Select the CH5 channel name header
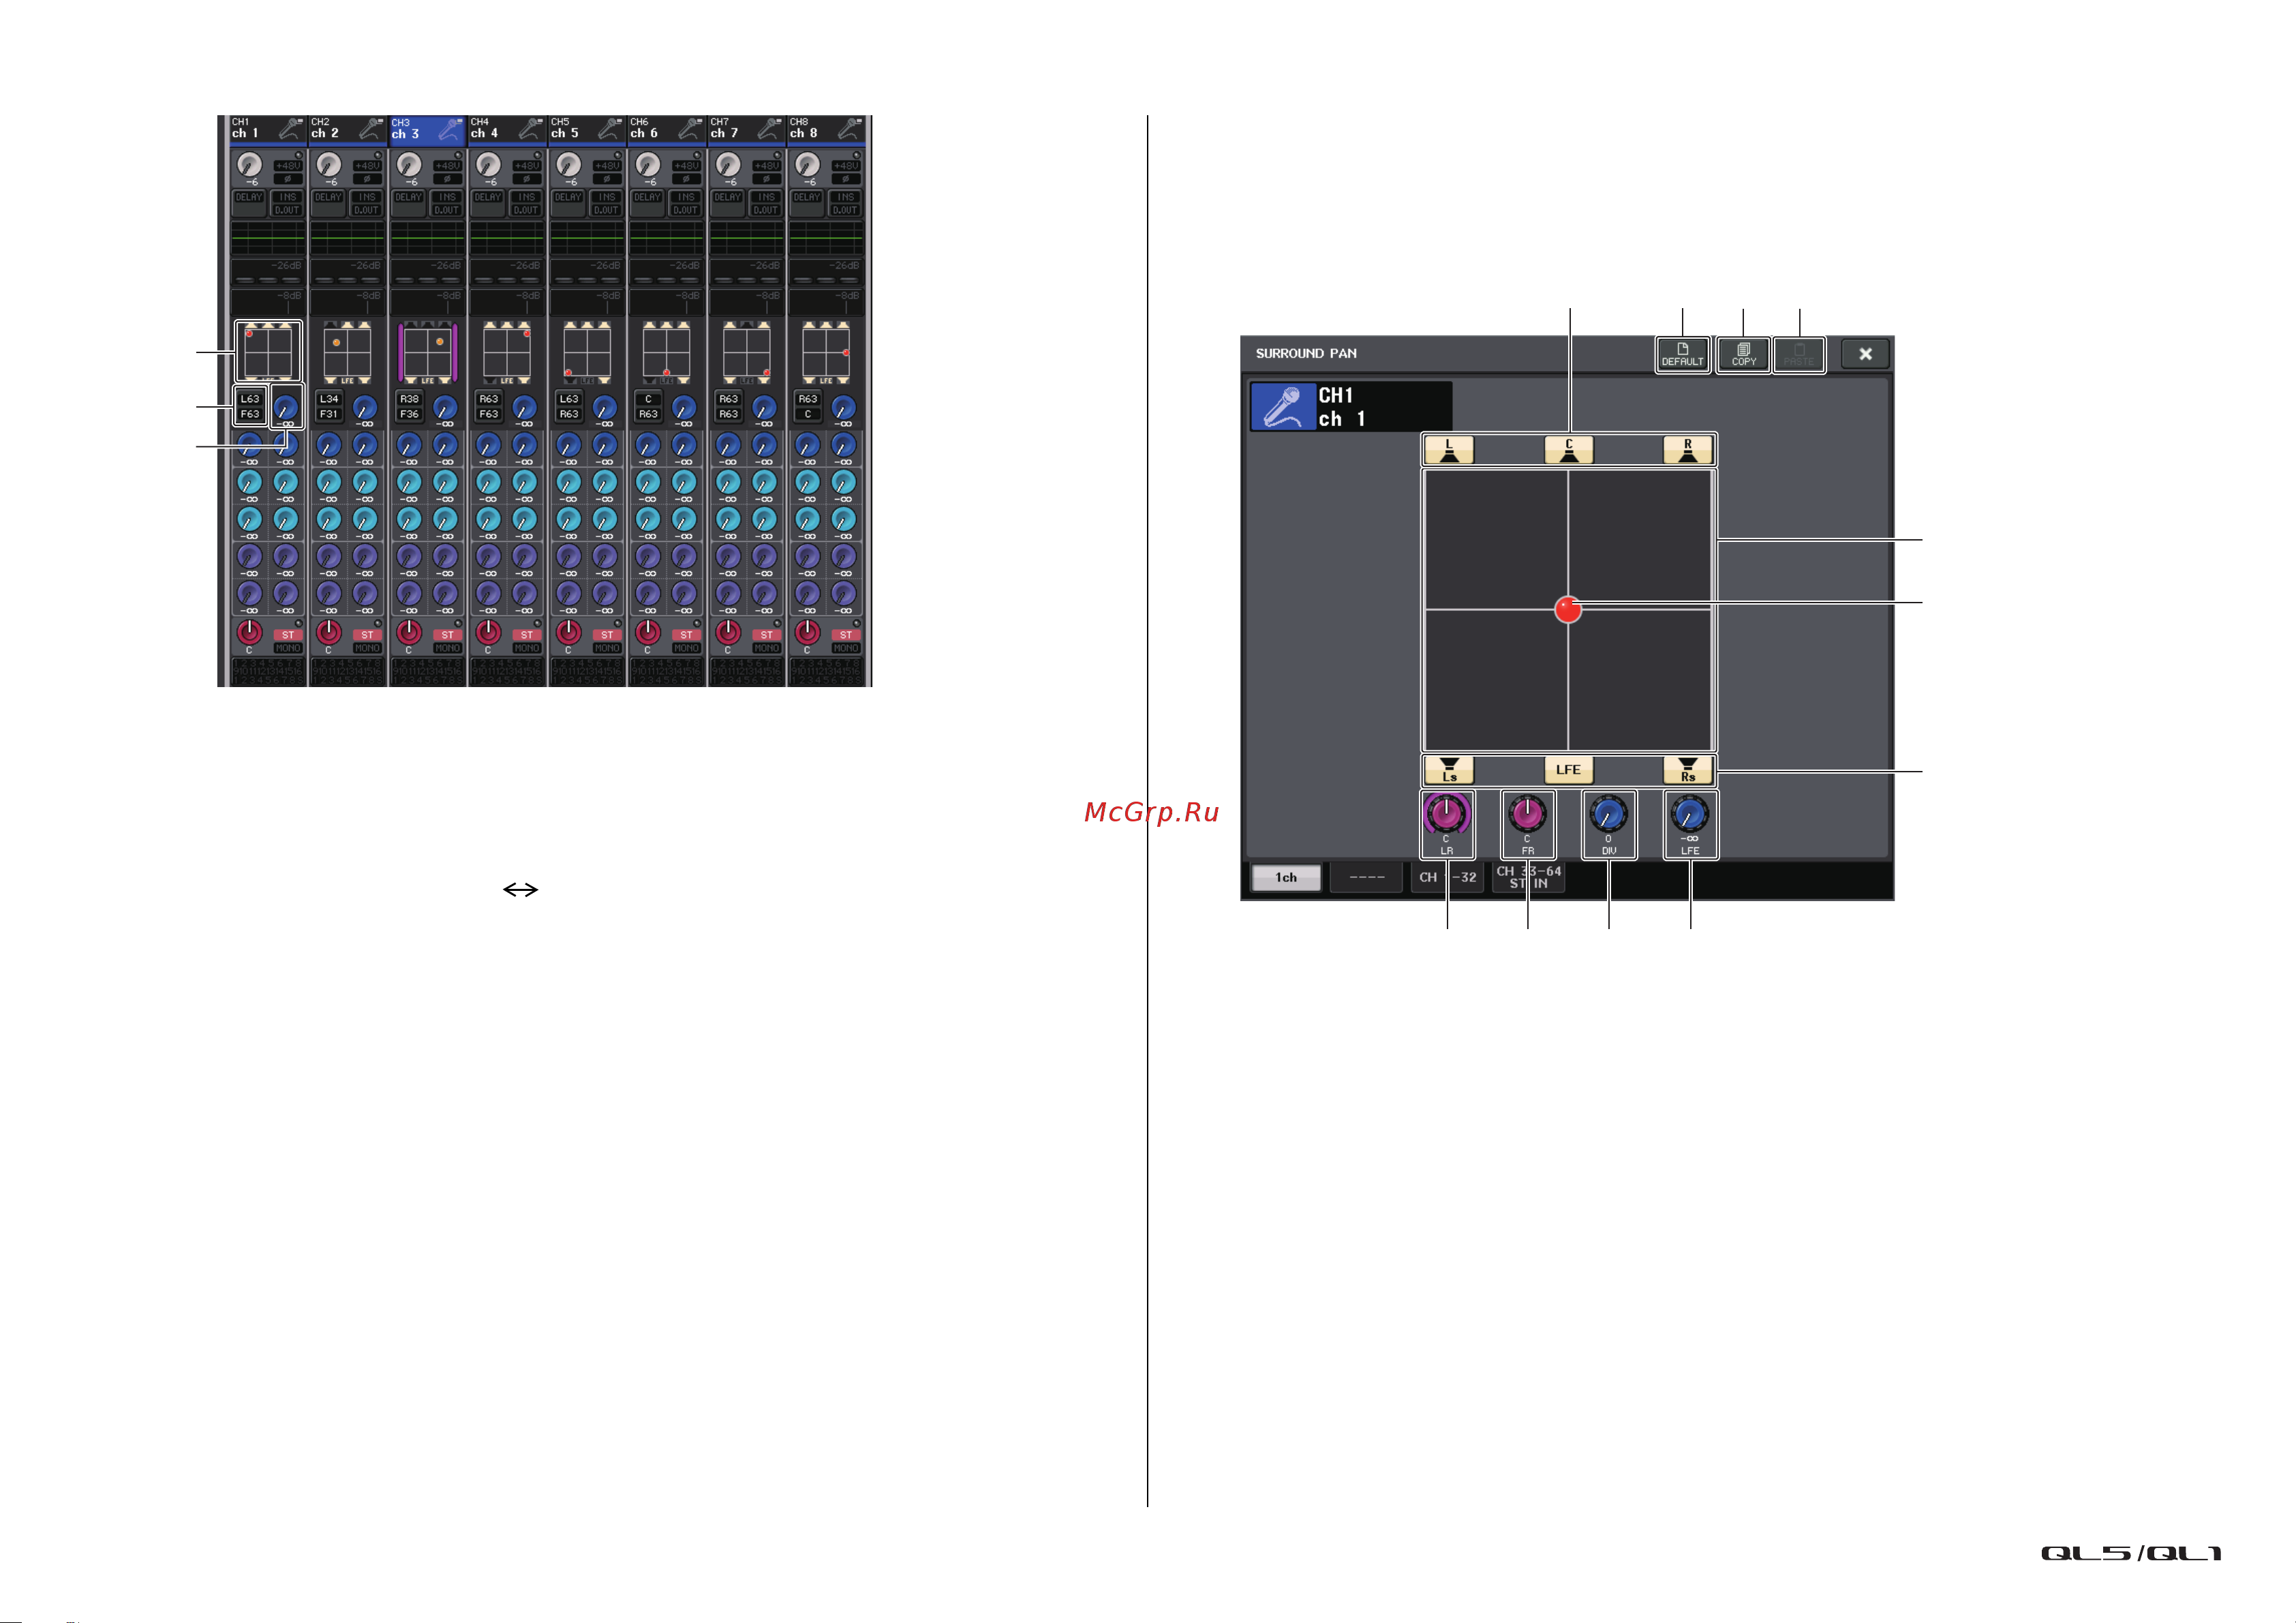This screenshot has height=1623, width=2296. (x=587, y=129)
